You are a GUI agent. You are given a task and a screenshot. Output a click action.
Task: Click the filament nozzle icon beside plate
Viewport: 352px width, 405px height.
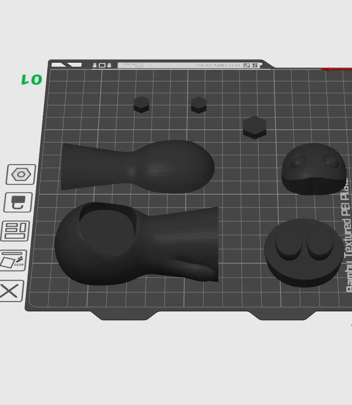coord(18,203)
